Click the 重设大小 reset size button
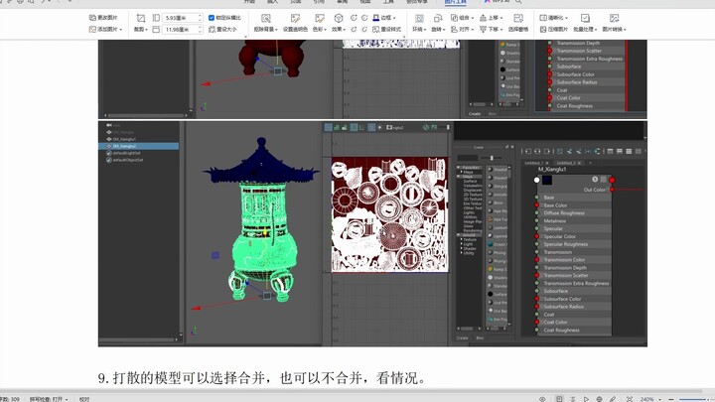The height and width of the screenshot is (402, 715). (224, 30)
